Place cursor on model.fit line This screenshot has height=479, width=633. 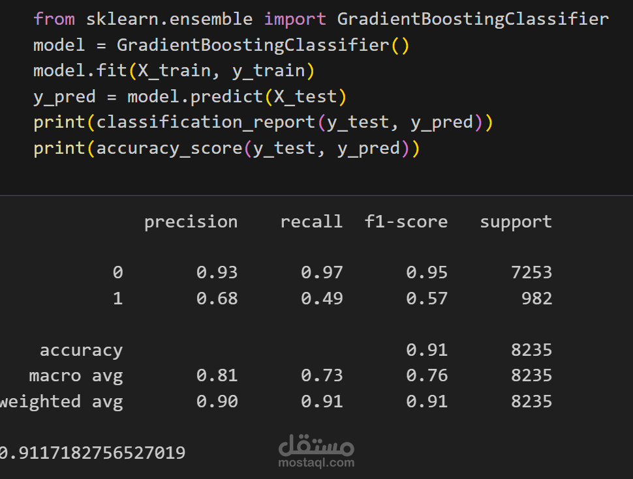click(174, 71)
